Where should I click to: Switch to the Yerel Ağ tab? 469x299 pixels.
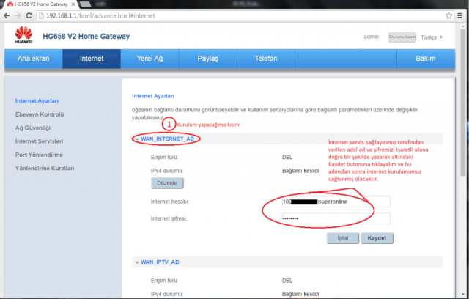(x=149, y=58)
